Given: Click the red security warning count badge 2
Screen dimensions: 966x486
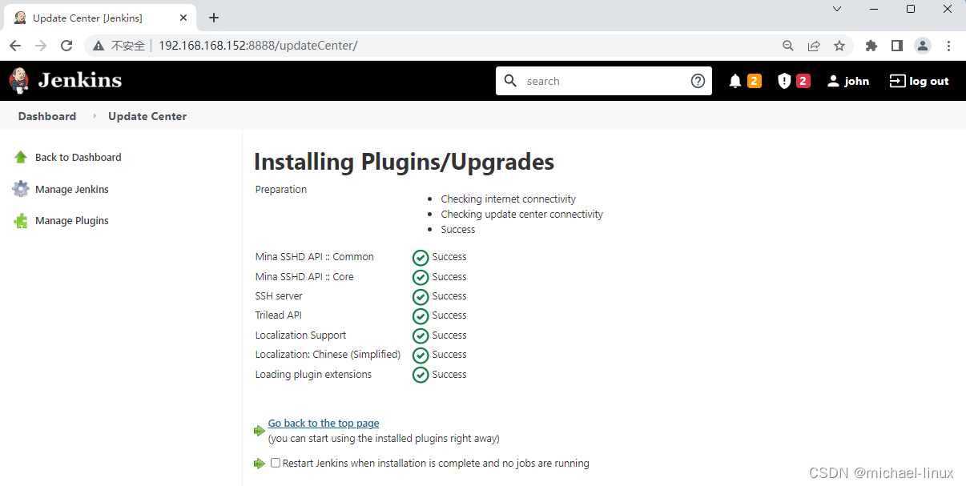Looking at the screenshot, I should pos(803,81).
